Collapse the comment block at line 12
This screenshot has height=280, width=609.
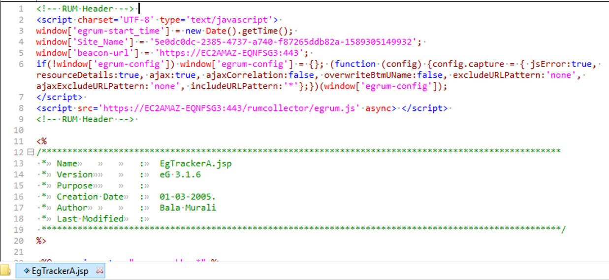[x=30, y=152]
